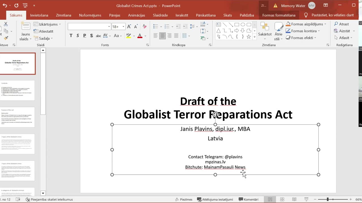The image size is (362, 203).
Task: Apply the red font color
Action: tap(139, 36)
